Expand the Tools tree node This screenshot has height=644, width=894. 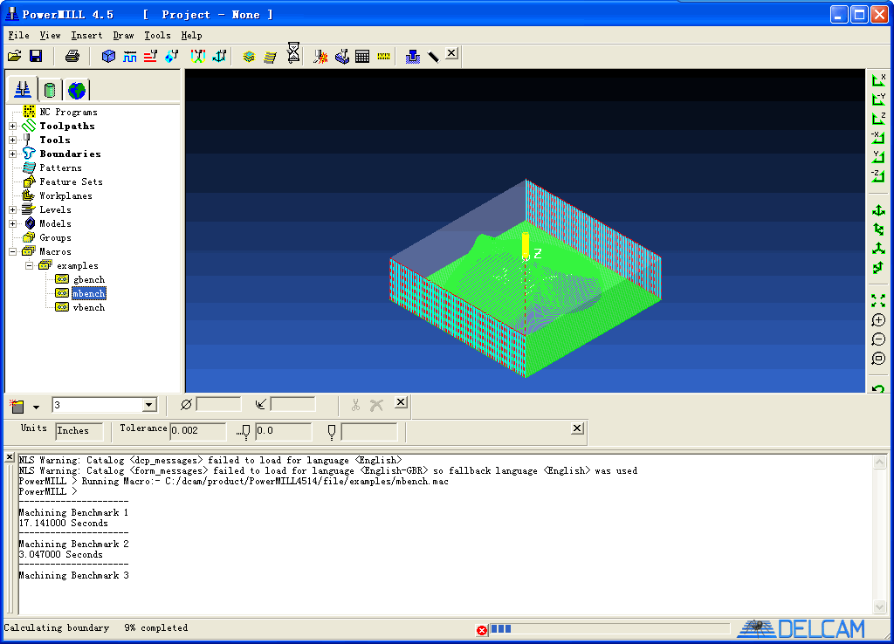click(12, 140)
